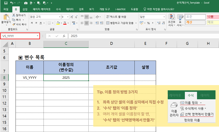Apply the 나쁨 cell style

[213, 17]
